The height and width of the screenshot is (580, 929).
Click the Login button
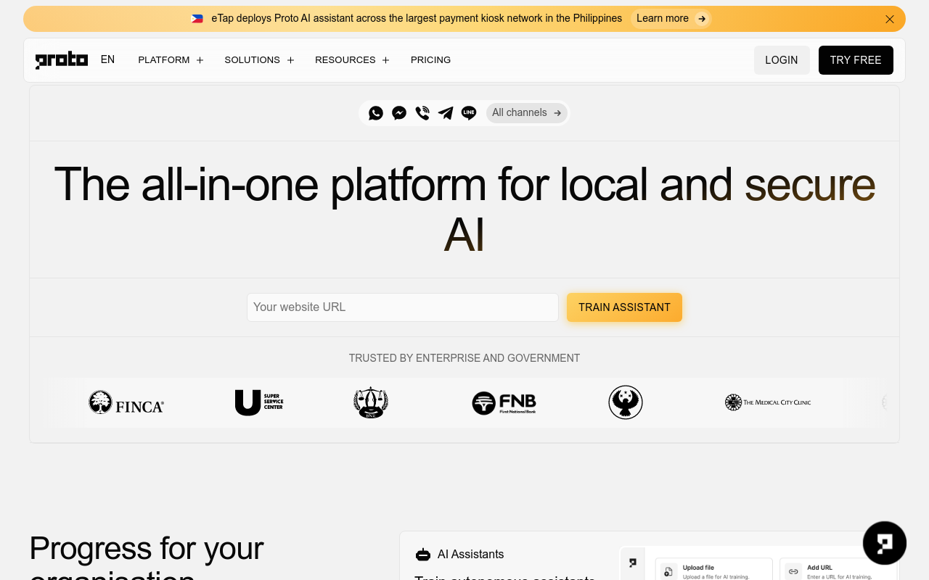coord(782,60)
